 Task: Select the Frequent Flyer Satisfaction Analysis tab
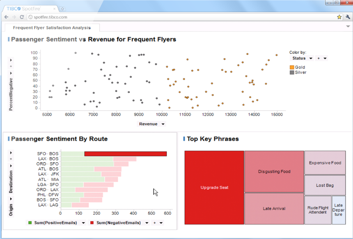52,27
